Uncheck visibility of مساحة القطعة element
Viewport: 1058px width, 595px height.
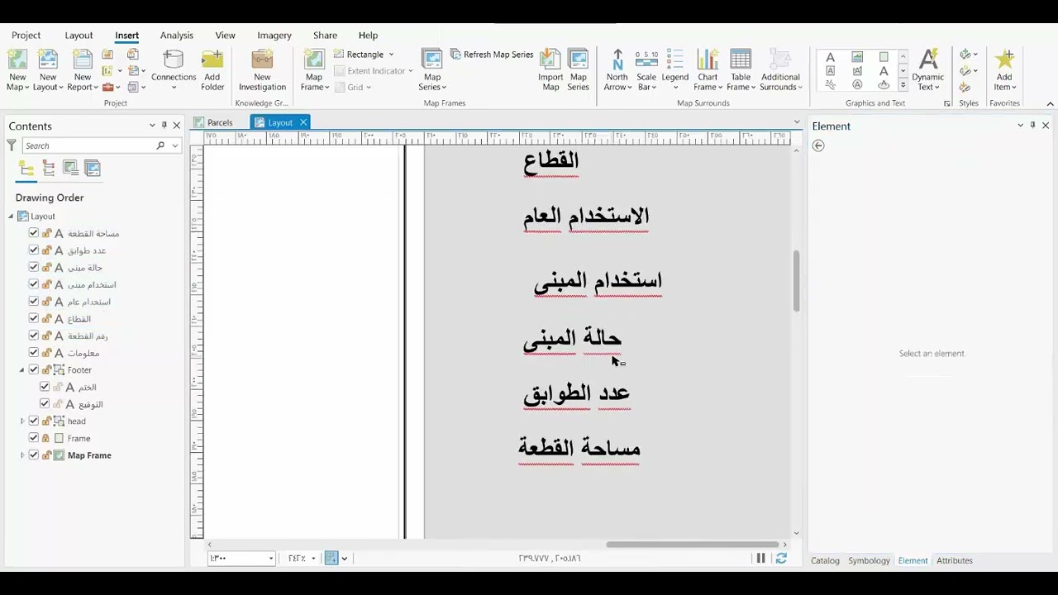(x=33, y=233)
